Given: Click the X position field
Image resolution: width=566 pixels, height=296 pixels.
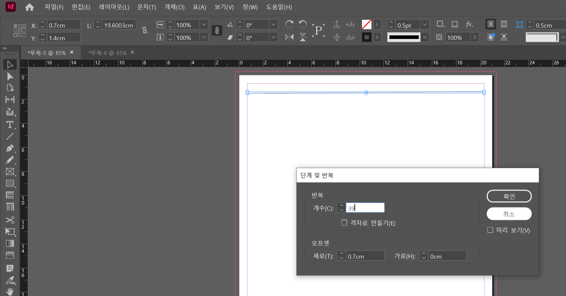Looking at the screenshot, I should point(64,25).
